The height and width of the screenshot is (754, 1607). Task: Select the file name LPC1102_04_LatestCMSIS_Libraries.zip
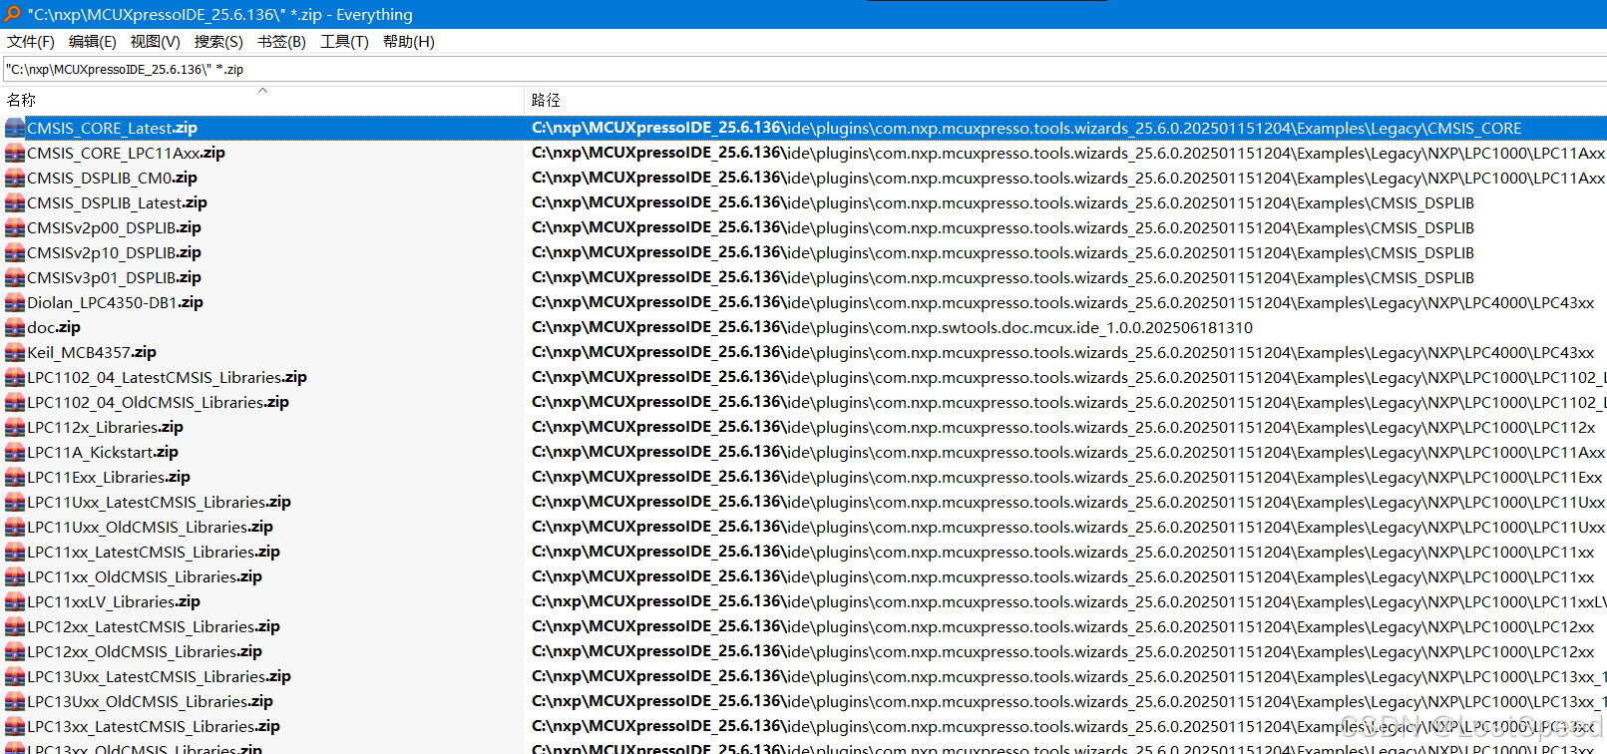pyautogui.click(x=167, y=378)
